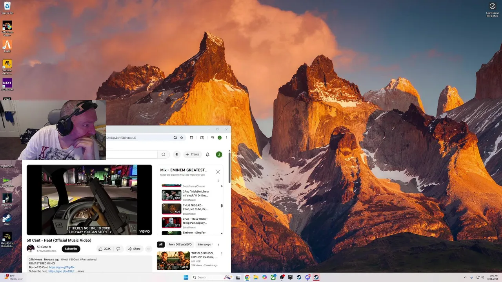Screen dimensions: 502x282
Task: Open Chrome's three-dot menu
Action: pos(226,137)
